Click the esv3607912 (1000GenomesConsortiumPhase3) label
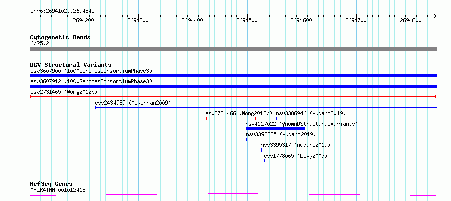 [x=91, y=81]
